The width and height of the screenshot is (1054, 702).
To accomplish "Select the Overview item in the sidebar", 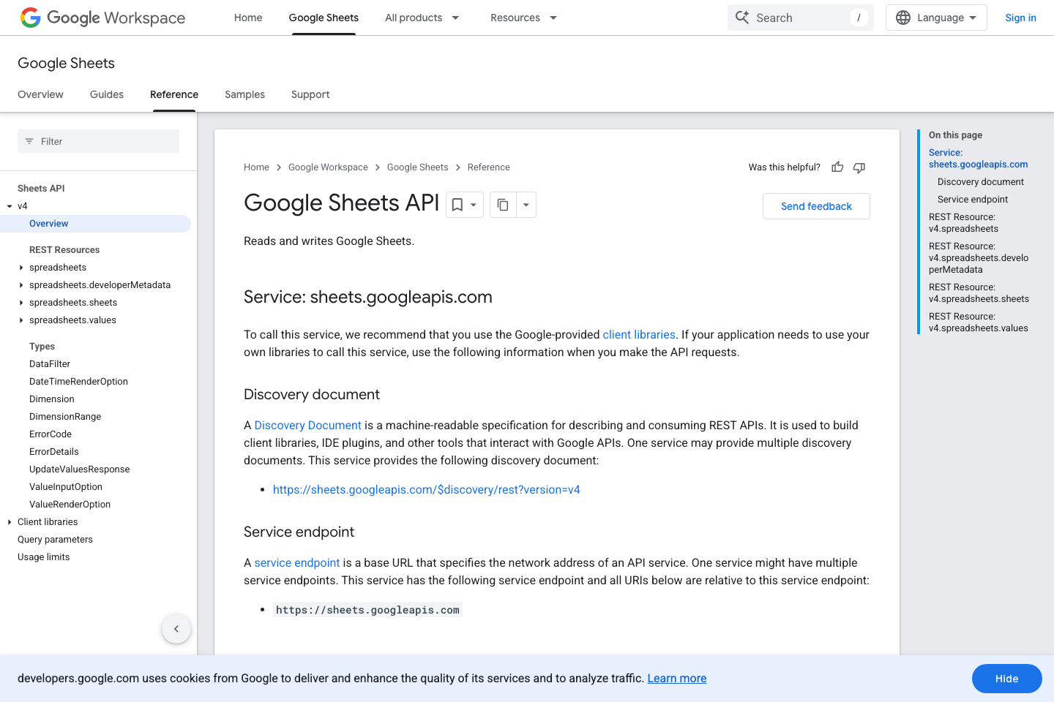I will click(x=48, y=223).
